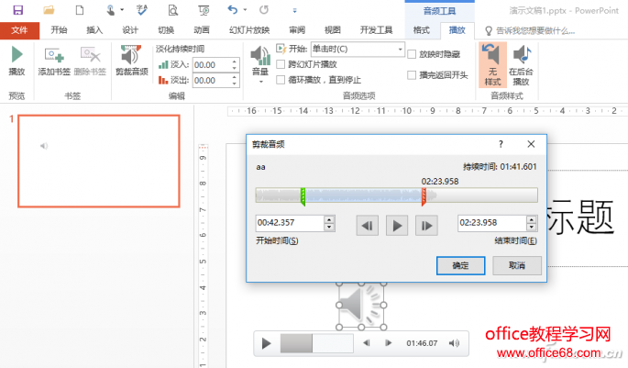The height and width of the screenshot is (368, 628).
Task: Open the 幻灯片放映 tab
Action: click(x=249, y=30)
